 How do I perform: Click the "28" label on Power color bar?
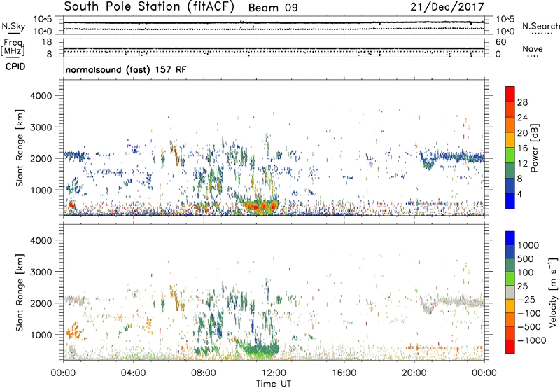522,102
